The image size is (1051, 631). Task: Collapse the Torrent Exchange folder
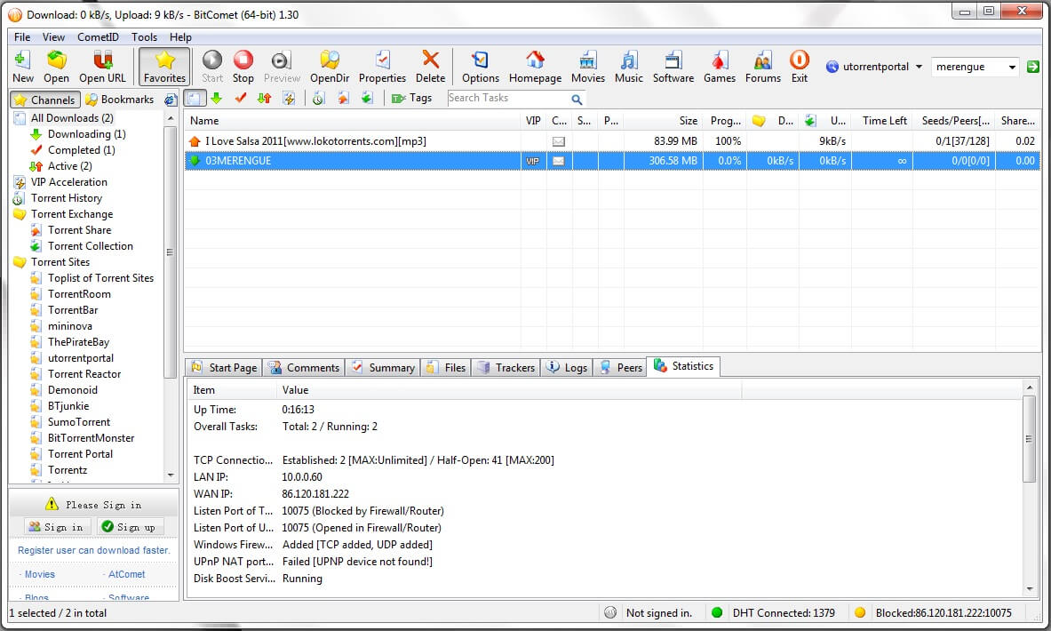pyautogui.click(x=72, y=214)
